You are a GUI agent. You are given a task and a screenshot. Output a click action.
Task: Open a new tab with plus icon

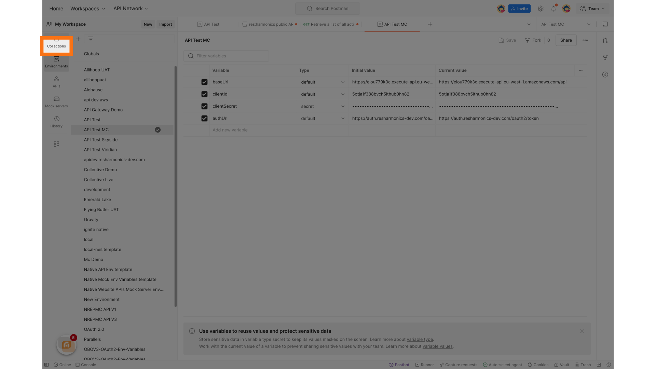click(x=430, y=24)
